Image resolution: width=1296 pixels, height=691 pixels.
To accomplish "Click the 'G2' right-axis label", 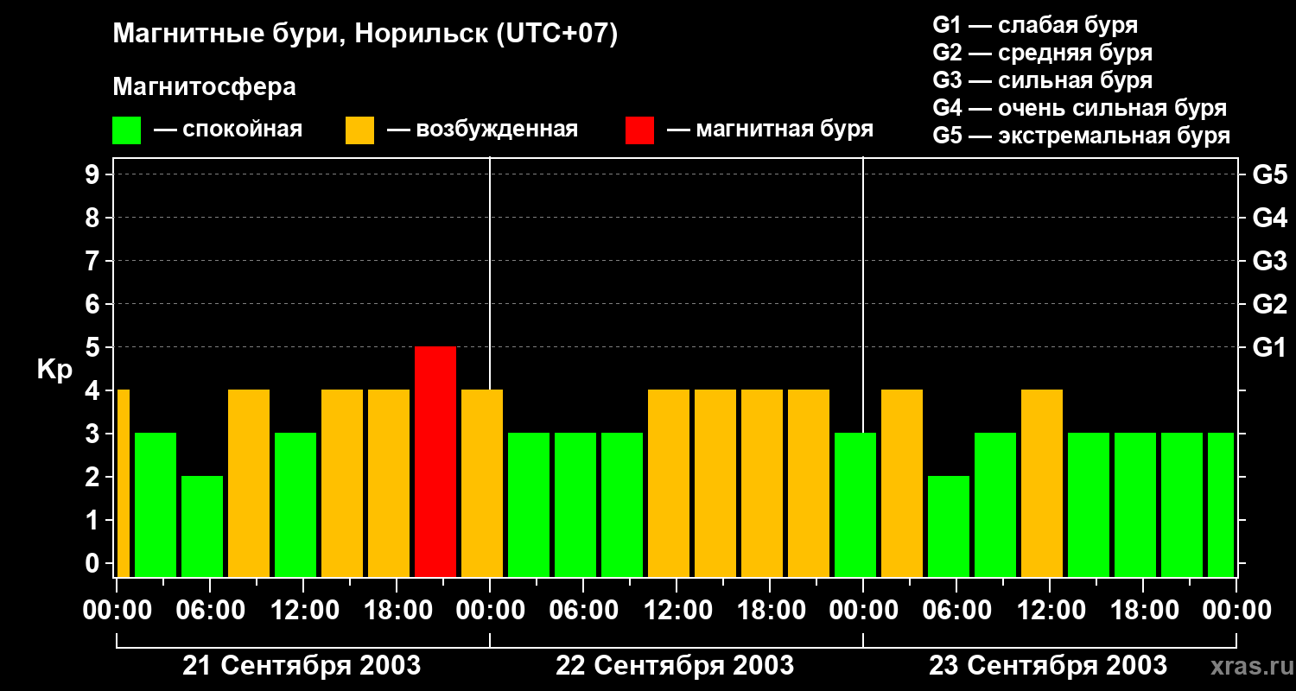I will [1269, 304].
